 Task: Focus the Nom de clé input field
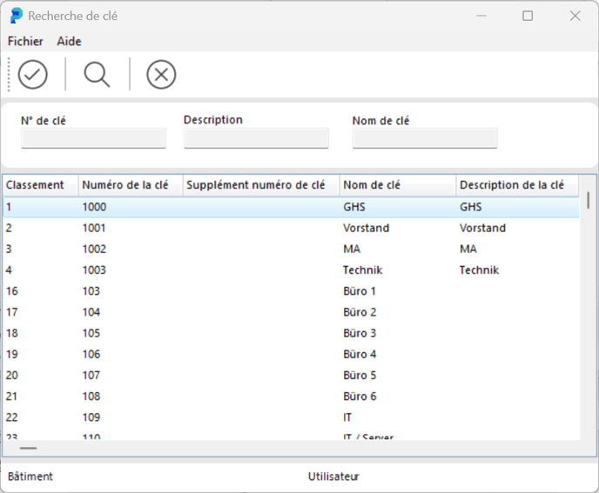tap(425, 138)
